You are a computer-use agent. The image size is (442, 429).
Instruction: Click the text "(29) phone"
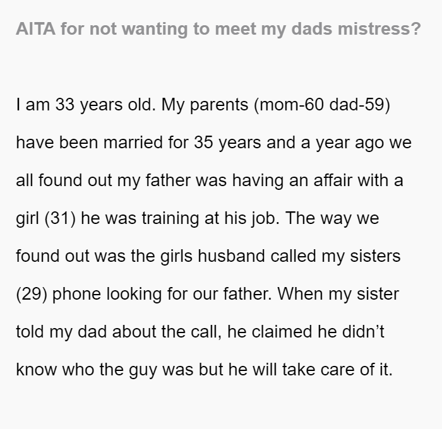[58, 294]
